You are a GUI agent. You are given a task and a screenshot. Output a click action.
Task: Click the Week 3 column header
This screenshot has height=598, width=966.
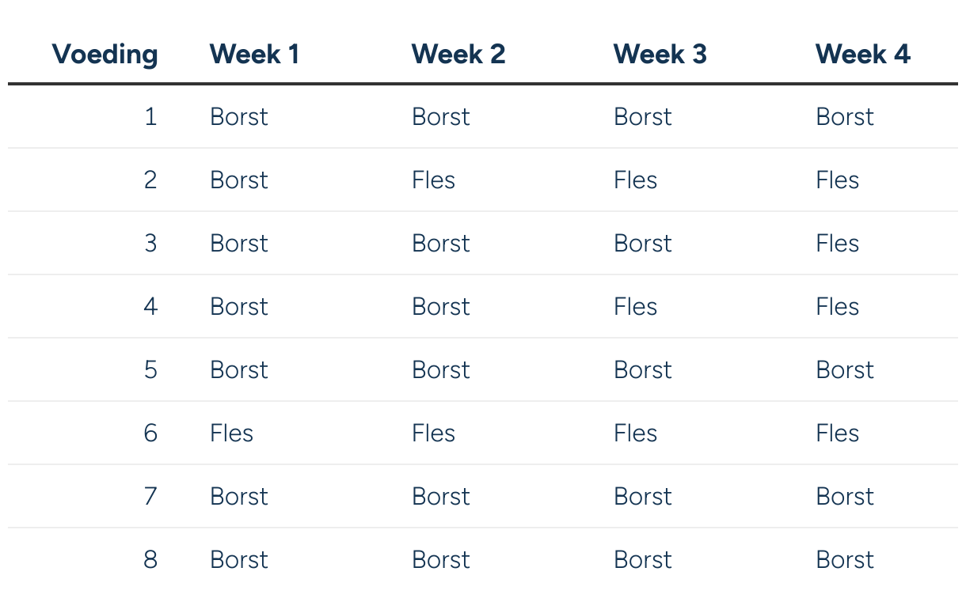click(660, 55)
